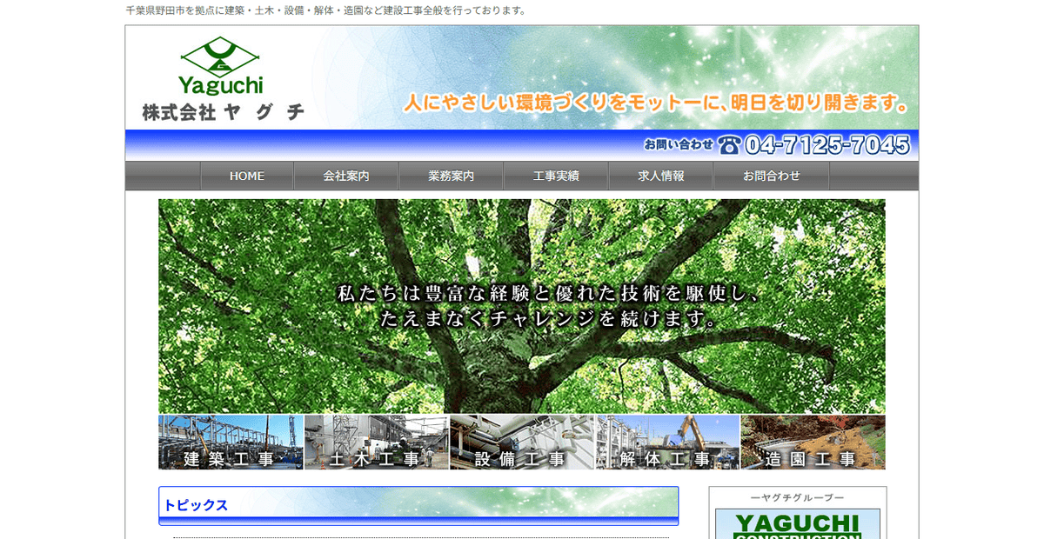
Task: Select the 設備工事 (equipment works) image icon
Action: click(522, 443)
